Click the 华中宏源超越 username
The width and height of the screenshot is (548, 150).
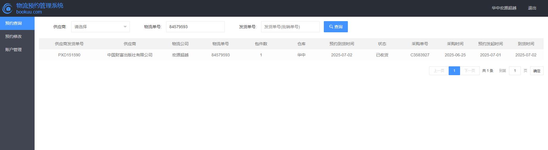504,8
